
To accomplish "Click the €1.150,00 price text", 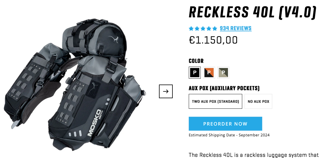I will point(213,40).
